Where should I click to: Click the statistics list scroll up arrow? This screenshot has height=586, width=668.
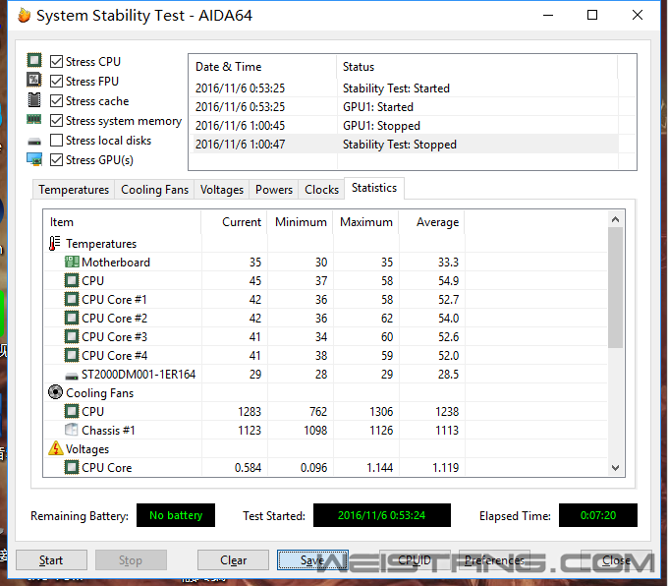[615, 219]
